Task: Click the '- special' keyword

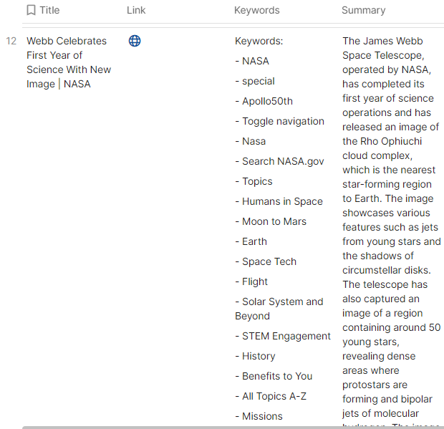Action: tap(255, 81)
